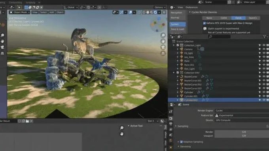This screenshot has height=151, width=269.
Task: Hide Camera using its eye icon
Action: click(x=264, y=49)
